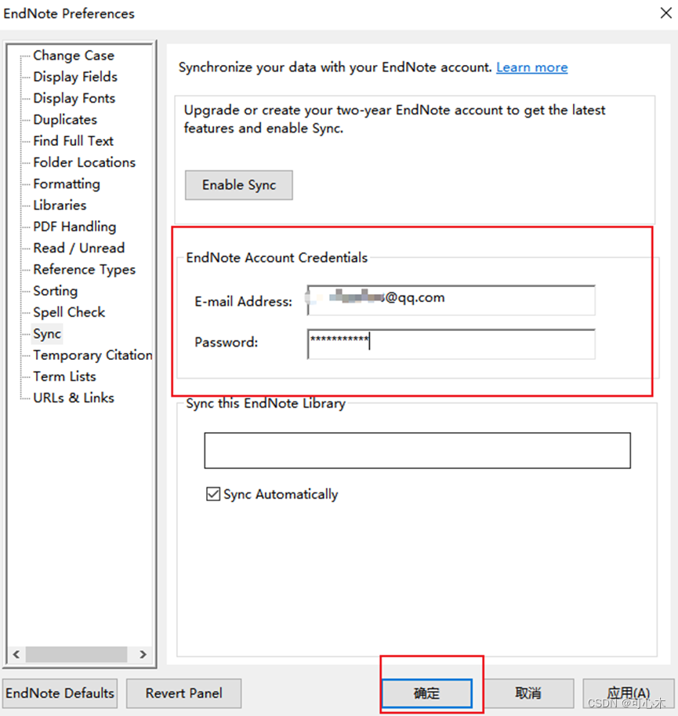678x716 pixels.
Task: Toggle the Sync Automatically checkbox
Action: [213, 494]
